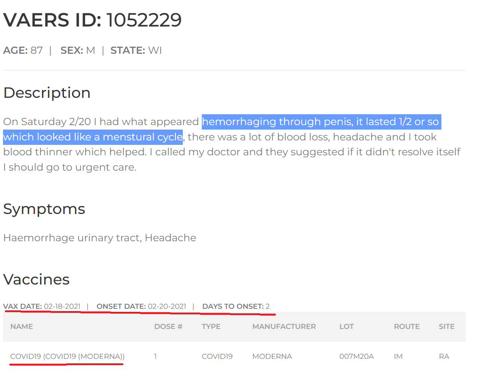Click the lot number 007M20A cell
This screenshot has height=379, width=478.
356,357
